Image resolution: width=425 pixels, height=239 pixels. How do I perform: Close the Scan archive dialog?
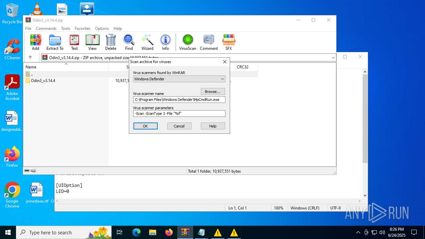[x=225, y=62]
